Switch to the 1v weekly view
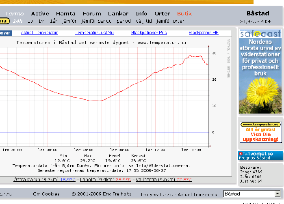 pyautogui.click(x=30, y=21)
